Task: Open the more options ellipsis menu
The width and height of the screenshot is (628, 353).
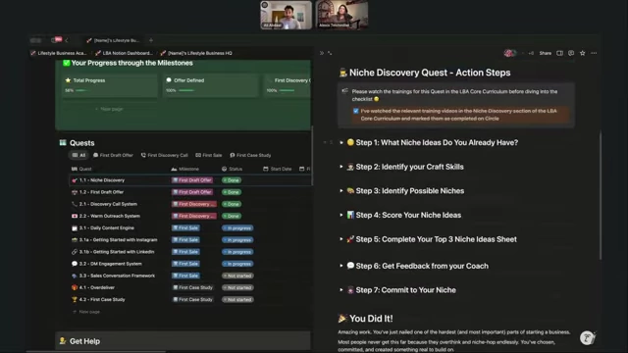Action: [594, 53]
